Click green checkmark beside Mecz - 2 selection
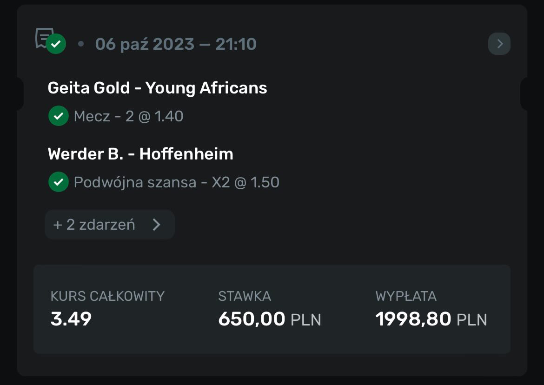The image size is (544, 385). tap(59, 116)
